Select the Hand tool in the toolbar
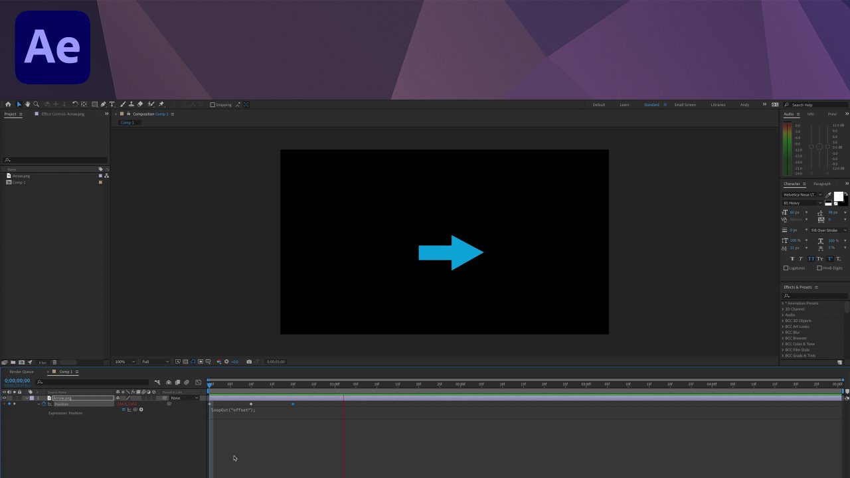 click(27, 104)
